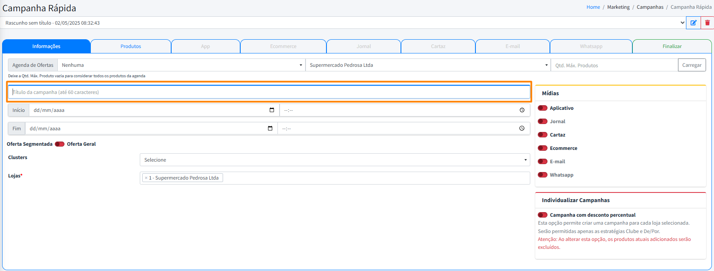The width and height of the screenshot is (714, 271).
Task: Switch to the Produtos tab
Action: pos(131,46)
